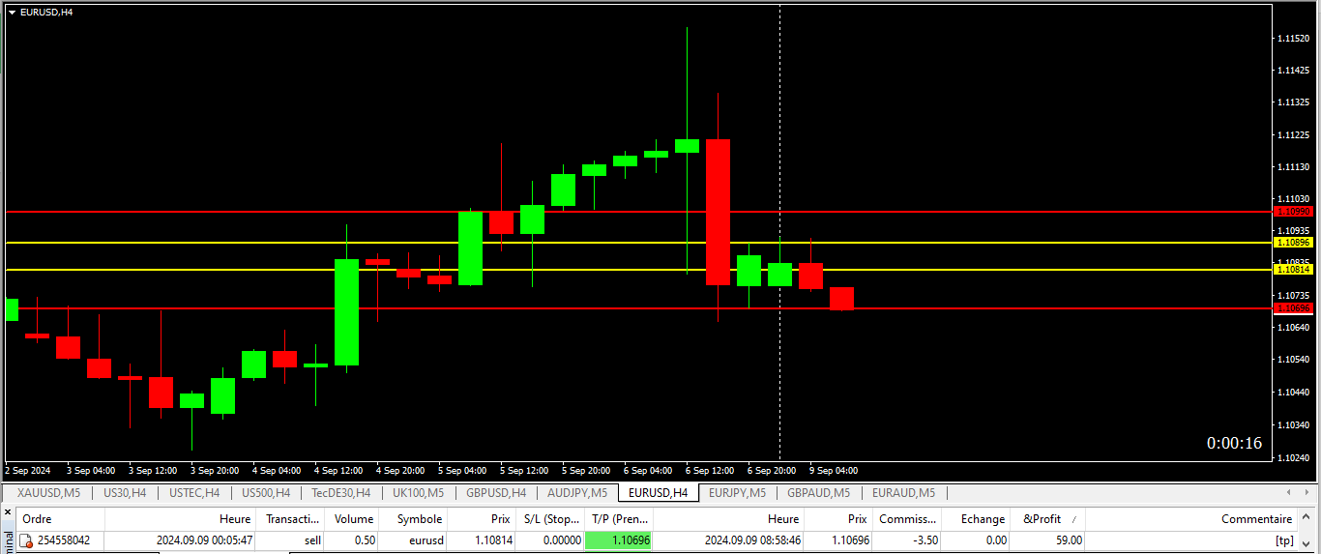1321x554 pixels.
Task: Open the US30,H4 chart tab
Action: click(x=125, y=493)
